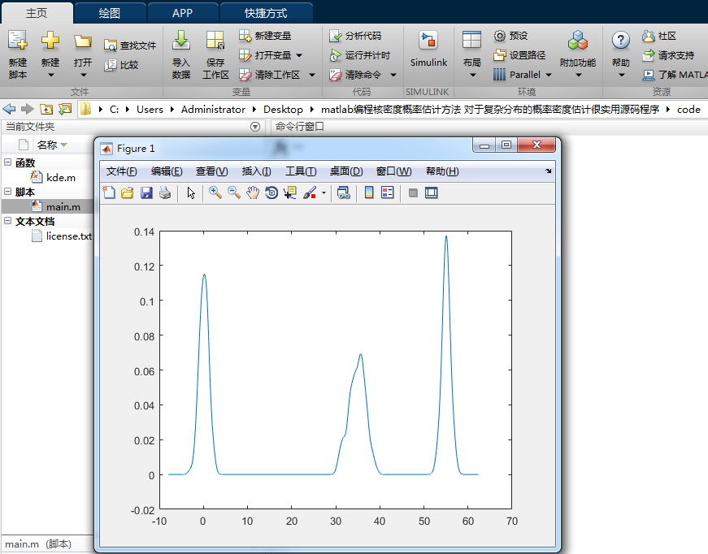Screen dimensions: 708x554
Task: Click the Open (打开) folder icon
Action: click(83, 42)
